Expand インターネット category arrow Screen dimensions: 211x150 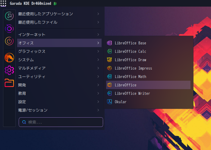pos(98,34)
